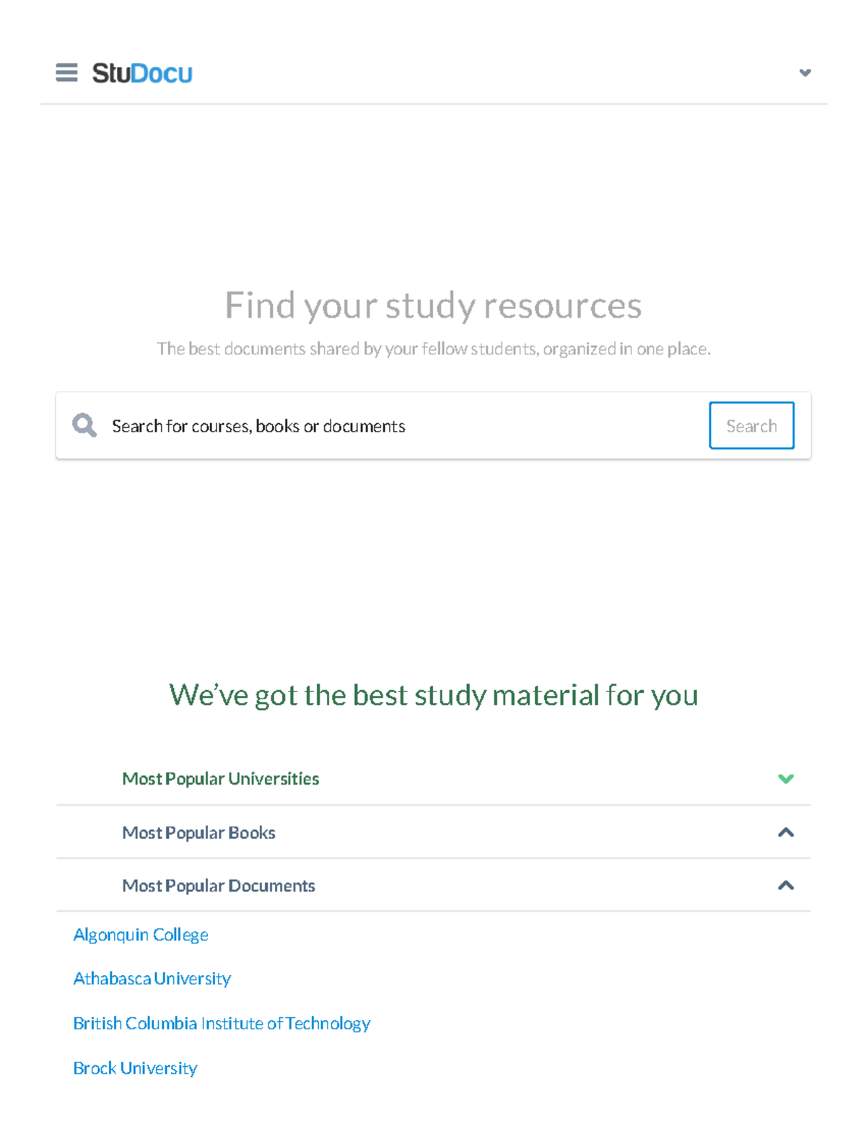Open the Algonquin College link
The width and height of the screenshot is (866, 1121).
click(x=141, y=935)
